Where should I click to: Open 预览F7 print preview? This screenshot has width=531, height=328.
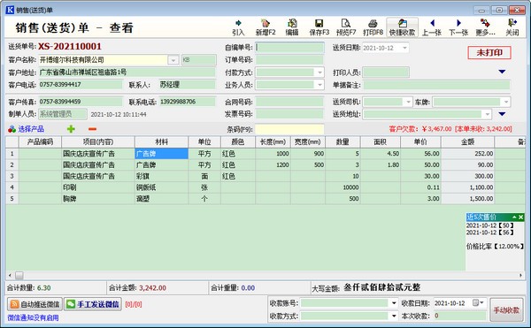[x=346, y=27]
